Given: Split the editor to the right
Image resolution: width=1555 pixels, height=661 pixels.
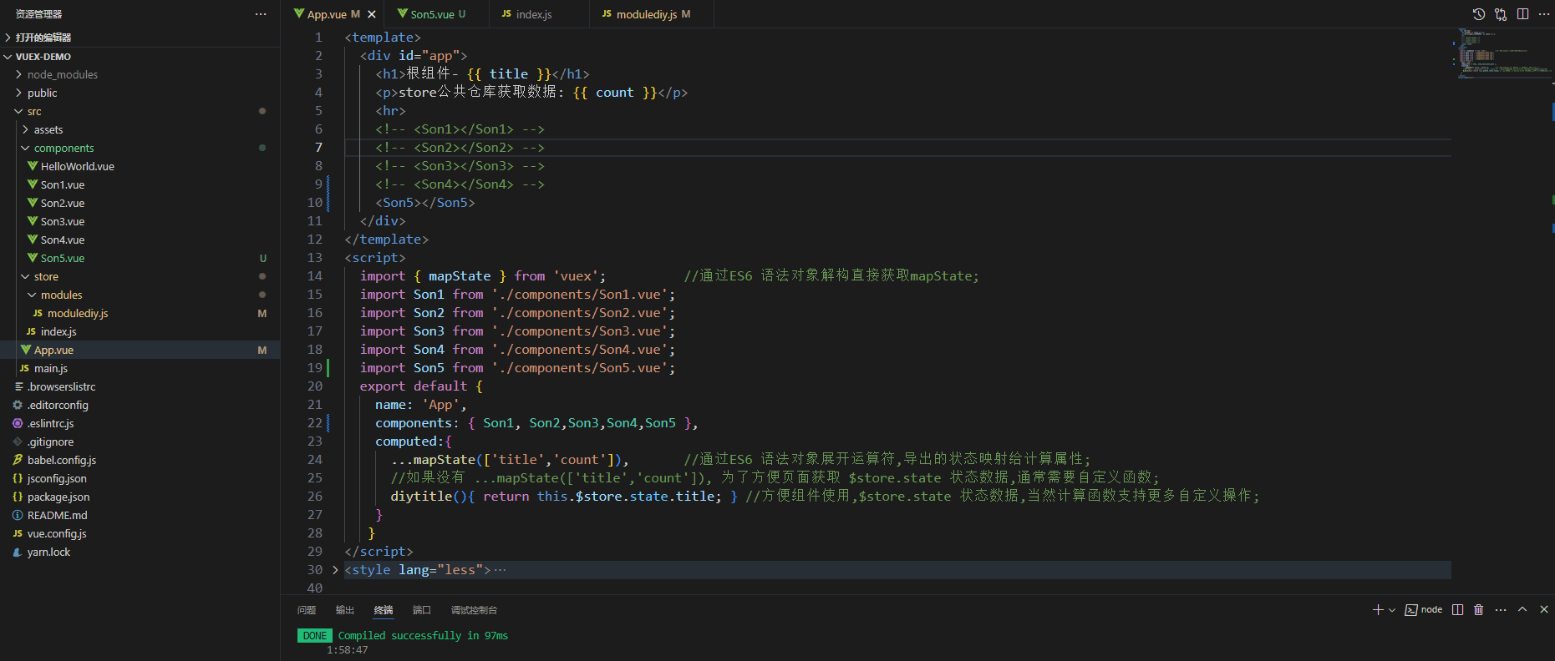Looking at the screenshot, I should coord(1522,14).
